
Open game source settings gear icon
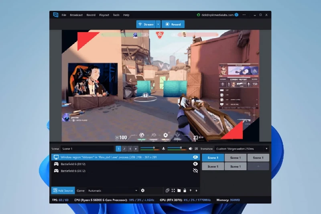coord(143,190)
